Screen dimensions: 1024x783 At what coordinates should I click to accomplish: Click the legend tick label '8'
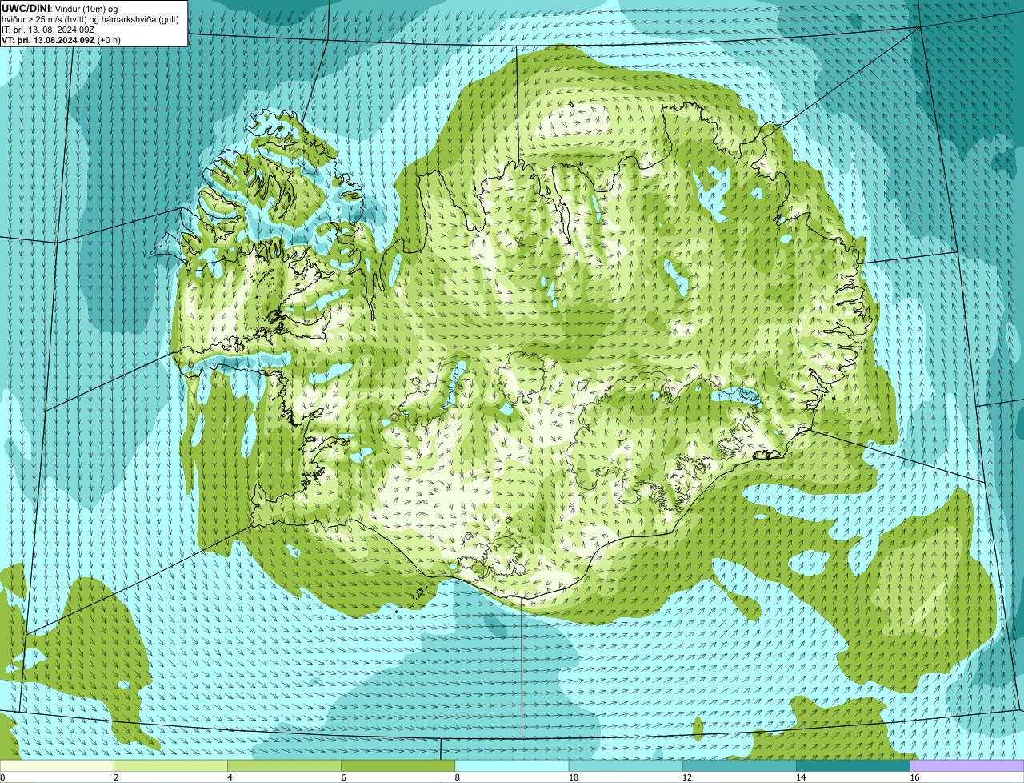[457, 777]
